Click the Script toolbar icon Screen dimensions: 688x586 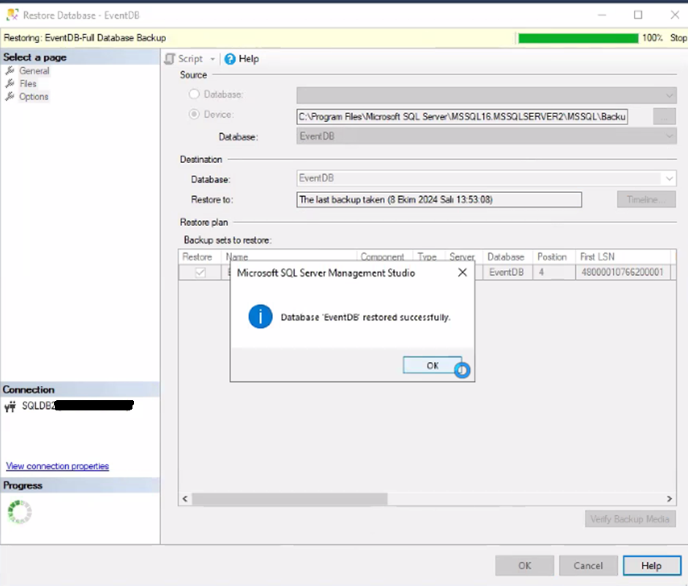click(171, 59)
